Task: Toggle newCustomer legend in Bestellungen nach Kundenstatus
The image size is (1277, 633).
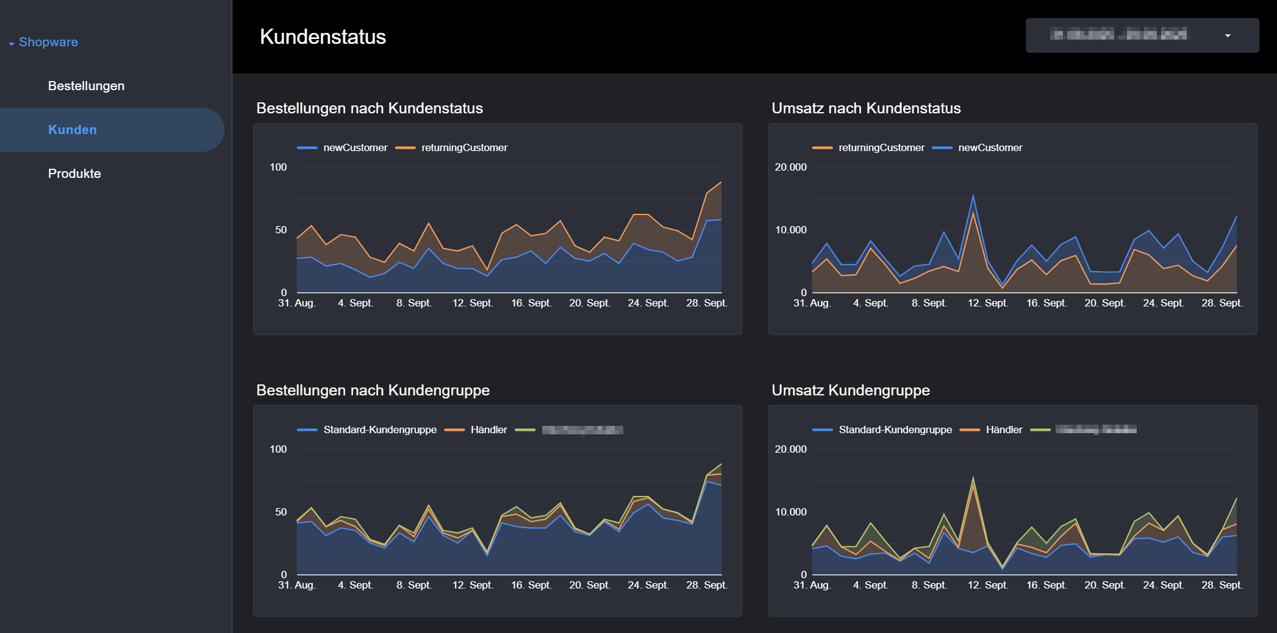Action: tap(354, 147)
